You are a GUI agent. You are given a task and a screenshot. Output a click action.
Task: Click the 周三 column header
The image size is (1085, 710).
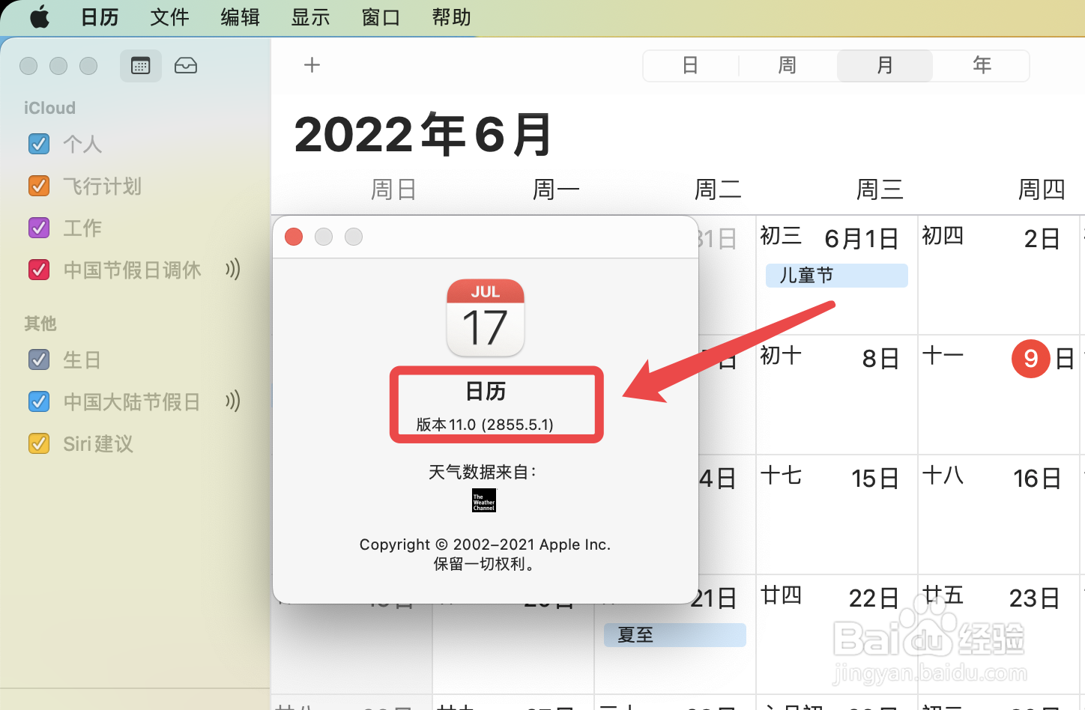(x=880, y=189)
